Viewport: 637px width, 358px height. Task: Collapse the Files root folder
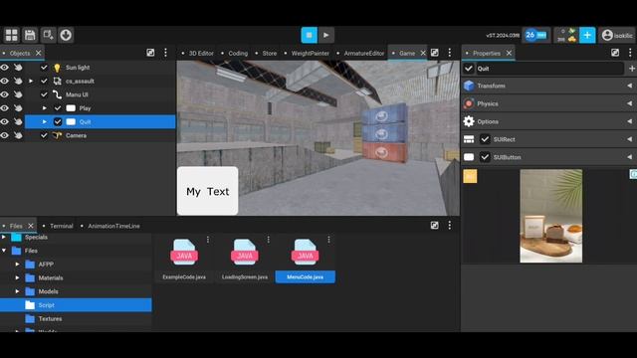coord(4,251)
